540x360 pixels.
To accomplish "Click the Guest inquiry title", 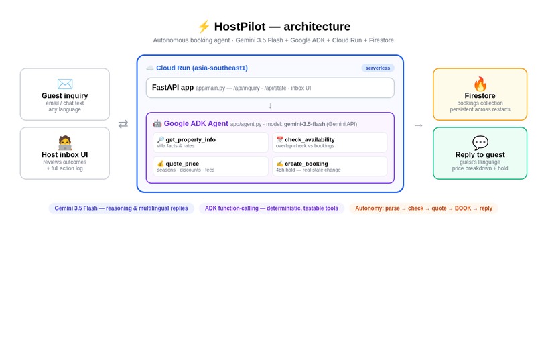I will [x=65, y=95].
